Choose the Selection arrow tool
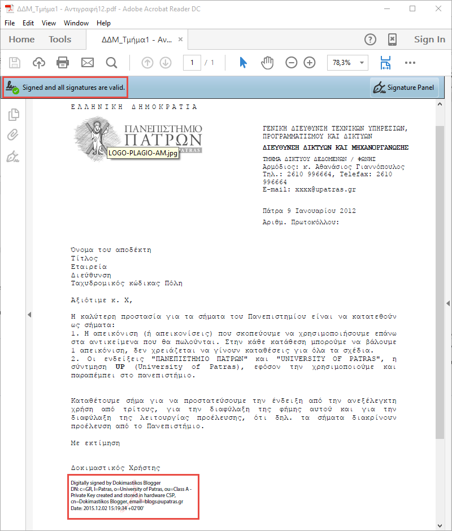Screen dimensions: 452x531 click(243, 63)
